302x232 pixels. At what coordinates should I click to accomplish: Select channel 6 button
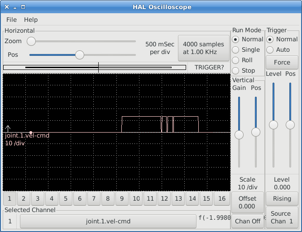click(x=80, y=198)
